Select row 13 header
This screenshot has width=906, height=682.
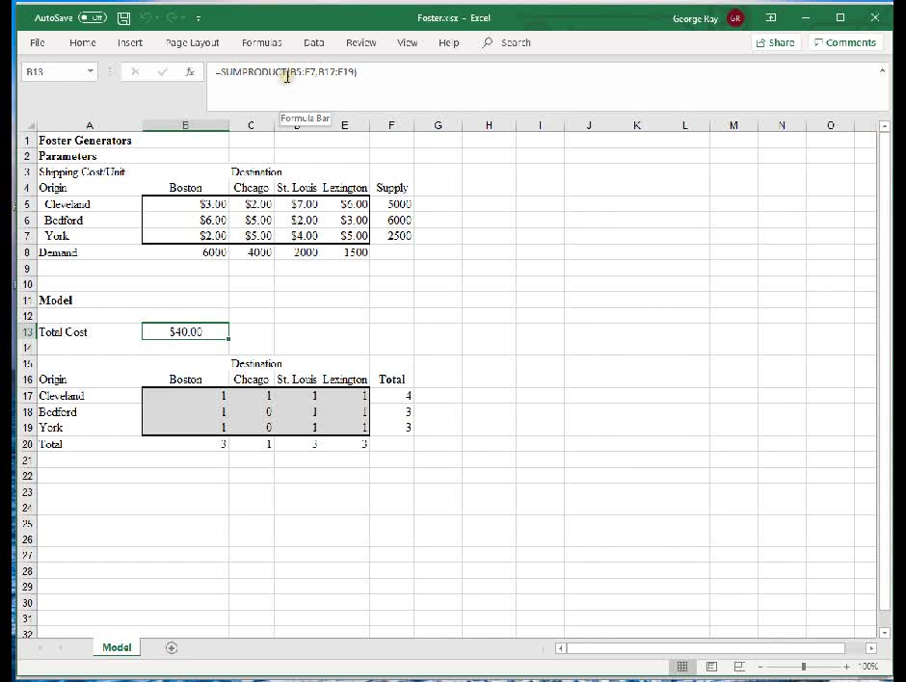tap(27, 332)
